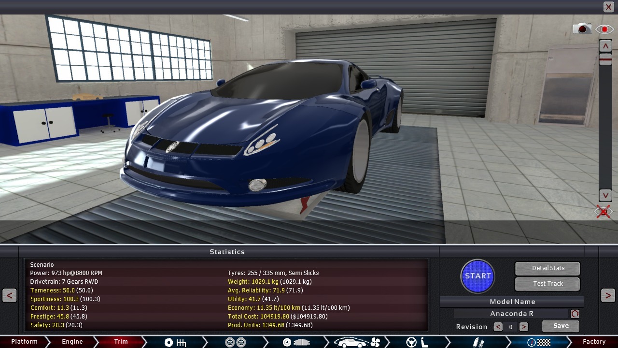Toggle the red eye view mode

click(x=604, y=29)
